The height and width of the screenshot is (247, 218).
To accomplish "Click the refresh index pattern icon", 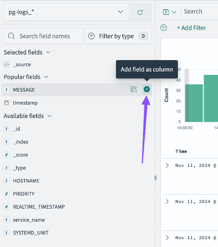I will point(140,12).
